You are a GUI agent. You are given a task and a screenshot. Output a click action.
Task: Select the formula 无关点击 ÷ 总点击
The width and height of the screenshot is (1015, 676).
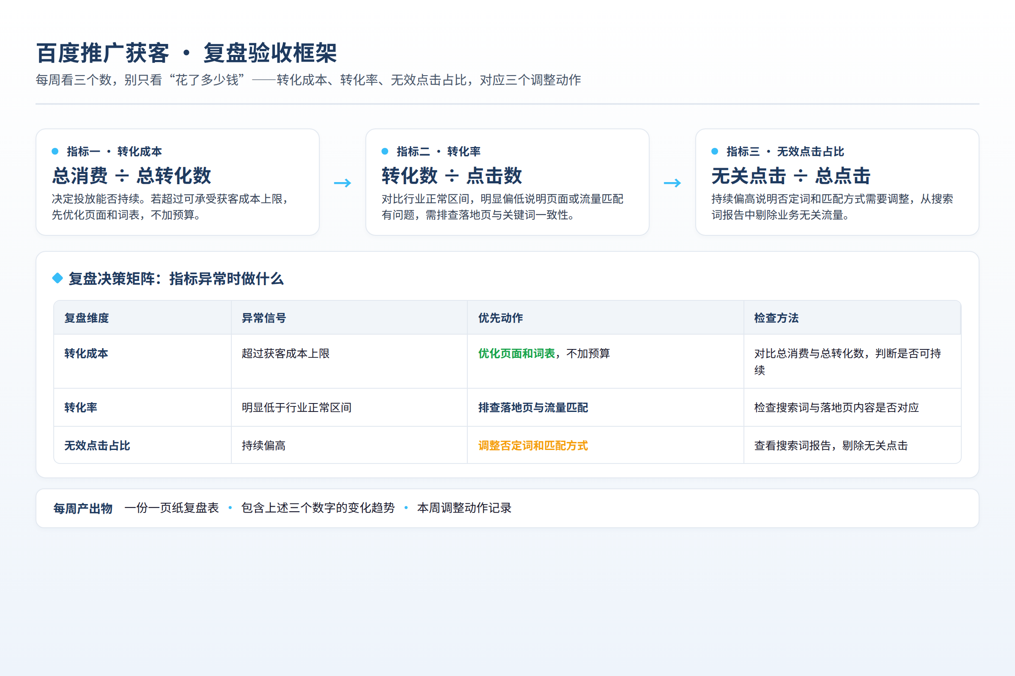[x=791, y=176]
